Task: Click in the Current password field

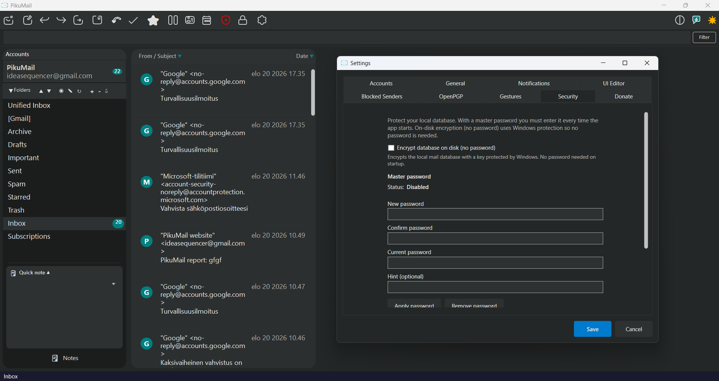Action: coord(495,263)
